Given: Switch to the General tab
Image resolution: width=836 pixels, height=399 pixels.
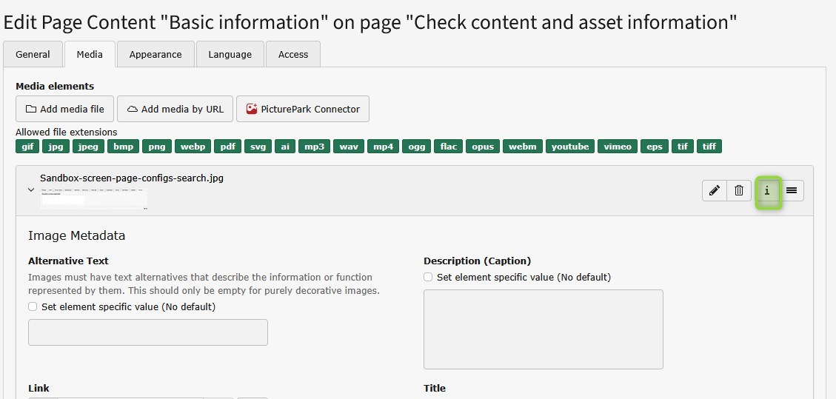Looking at the screenshot, I should pos(33,54).
